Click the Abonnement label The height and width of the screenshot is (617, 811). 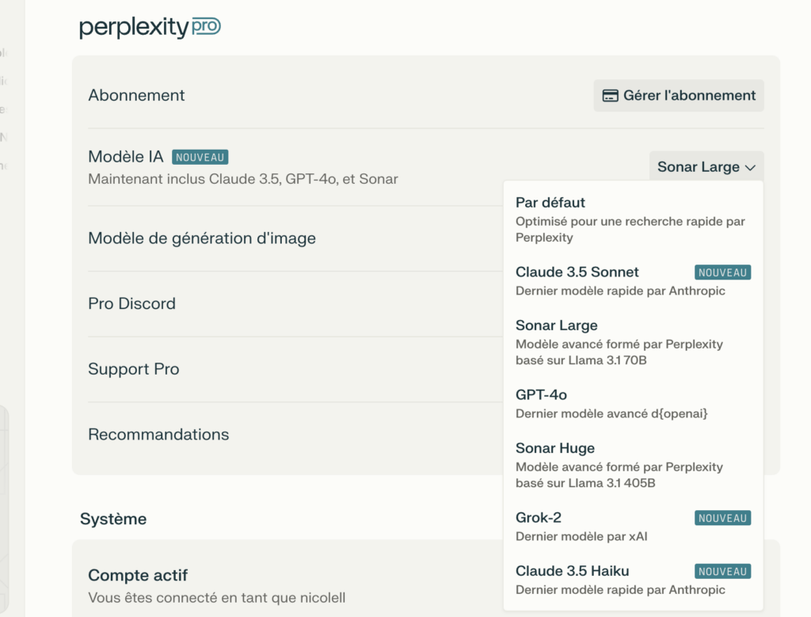click(x=136, y=95)
